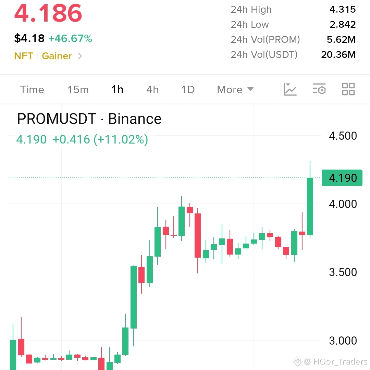Tap the 4.000 price axis label
Image resolution: width=370 pixels, height=370 pixels.
click(343, 204)
